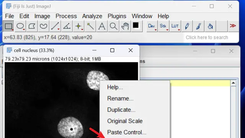Select the Straight Line tool

pyautogui.click(x=55, y=26)
